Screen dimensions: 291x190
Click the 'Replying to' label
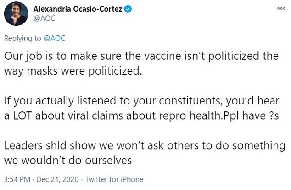click(22, 39)
